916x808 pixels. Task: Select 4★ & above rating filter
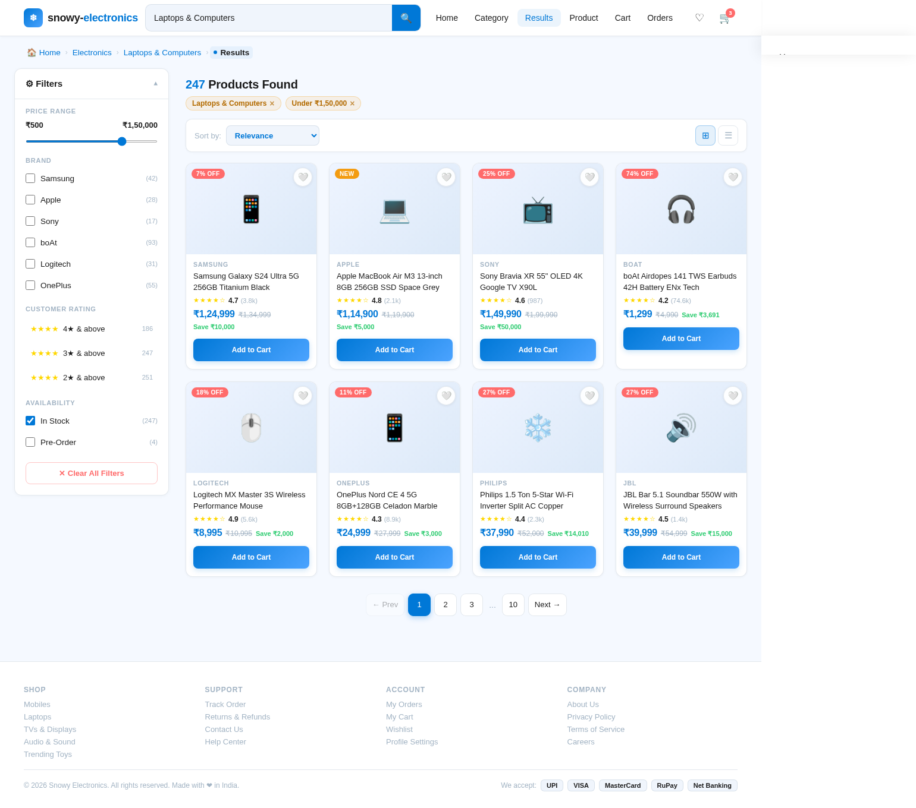tap(92, 329)
